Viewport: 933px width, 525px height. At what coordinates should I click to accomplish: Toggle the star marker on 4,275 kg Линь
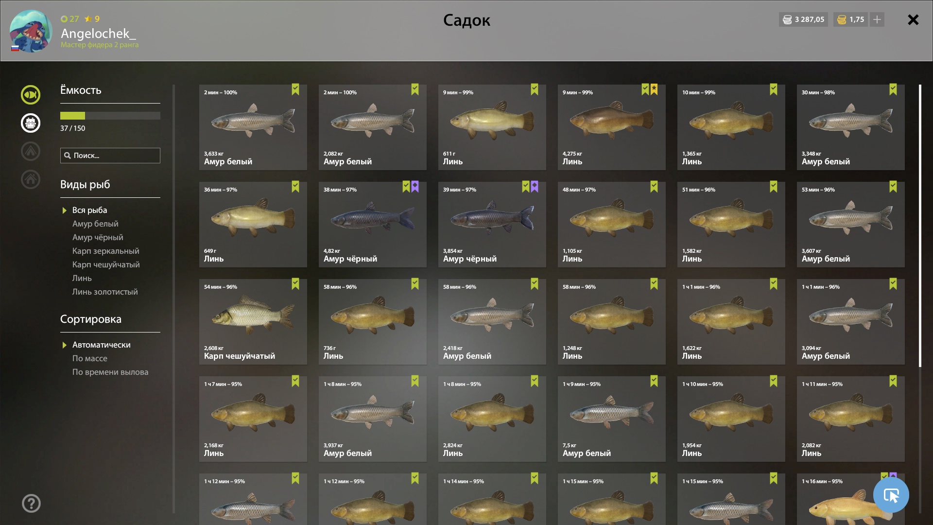(654, 89)
